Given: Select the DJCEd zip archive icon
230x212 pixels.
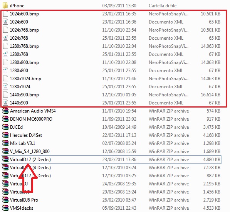Looking at the screenshot, I should tap(5, 127).
